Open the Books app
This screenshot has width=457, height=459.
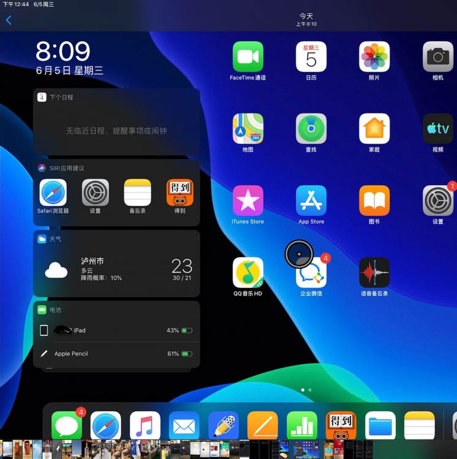coord(374,200)
